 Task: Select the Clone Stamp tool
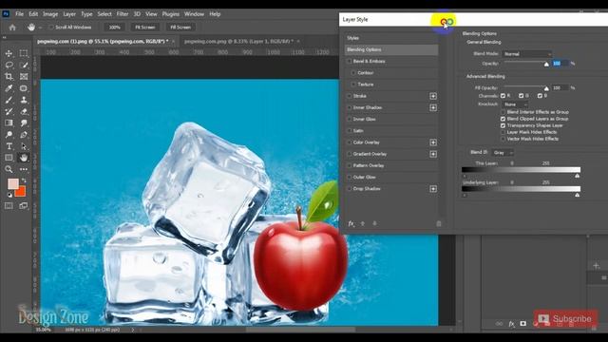tap(24, 100)
